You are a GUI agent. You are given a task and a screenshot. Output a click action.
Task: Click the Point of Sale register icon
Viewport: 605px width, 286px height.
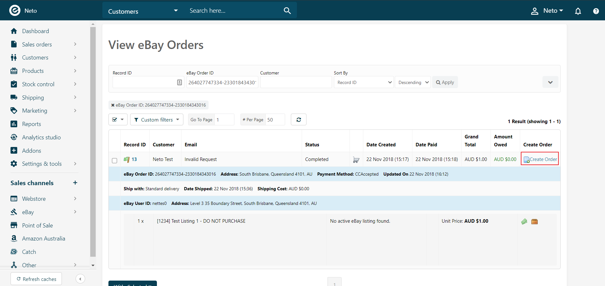[14, 225]
